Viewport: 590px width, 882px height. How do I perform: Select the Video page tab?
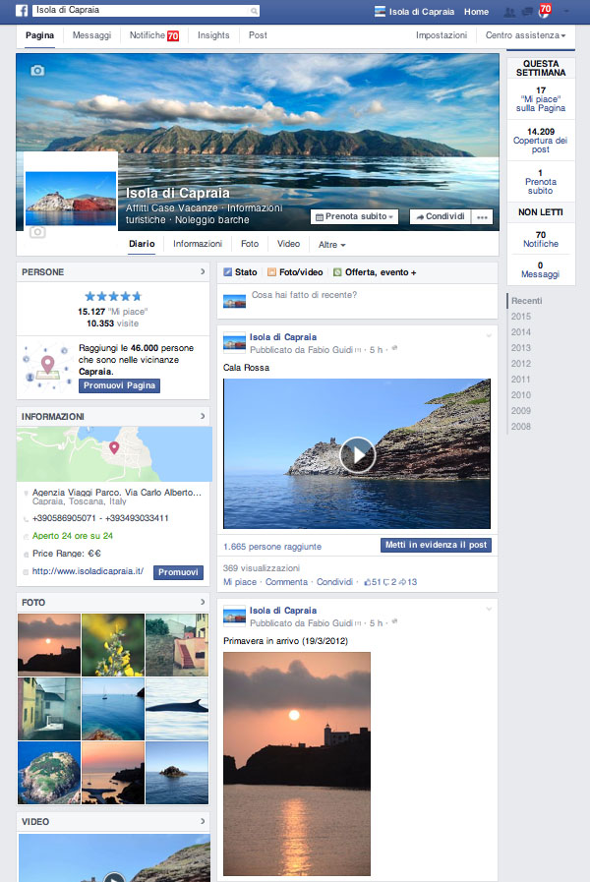point(288,244)
